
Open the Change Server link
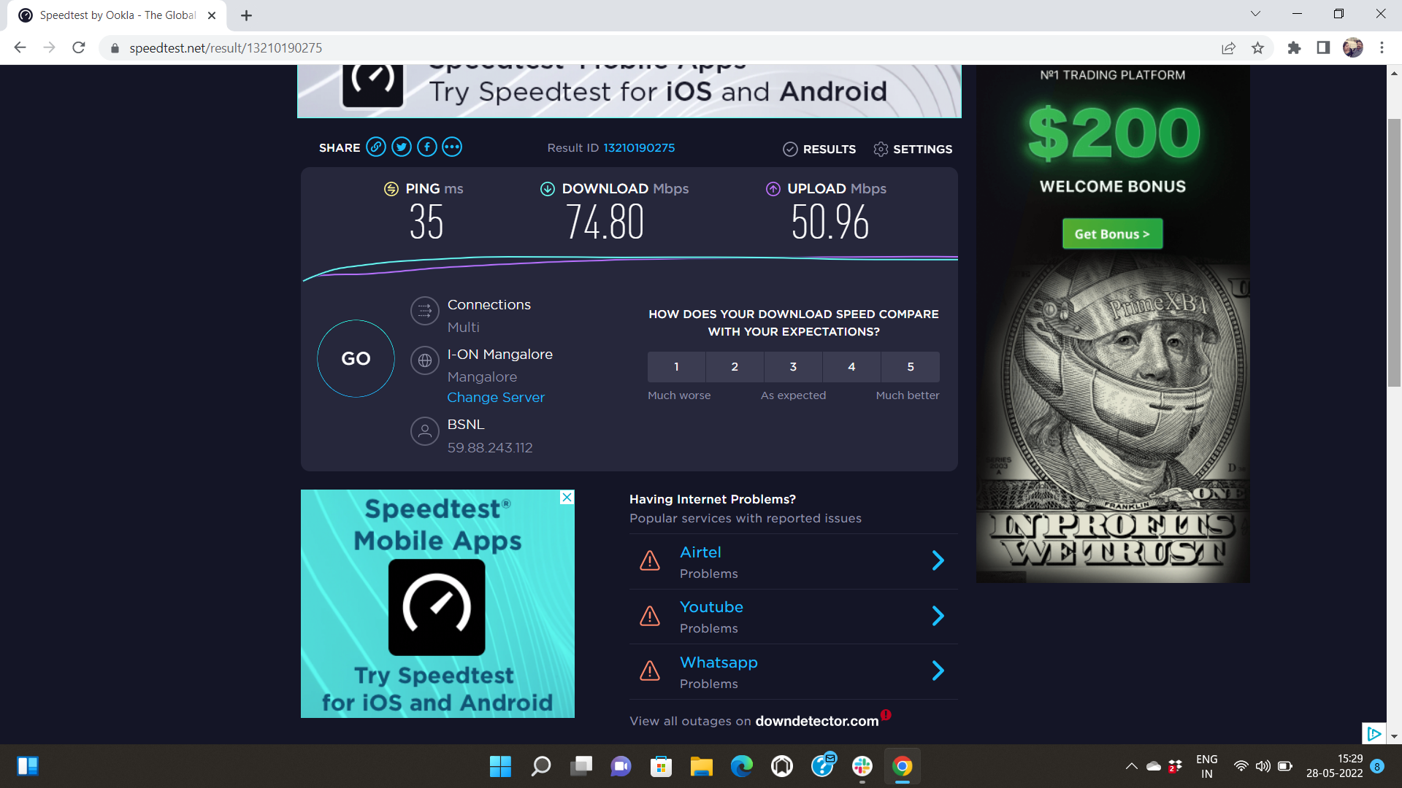click(x=496, y=397)
